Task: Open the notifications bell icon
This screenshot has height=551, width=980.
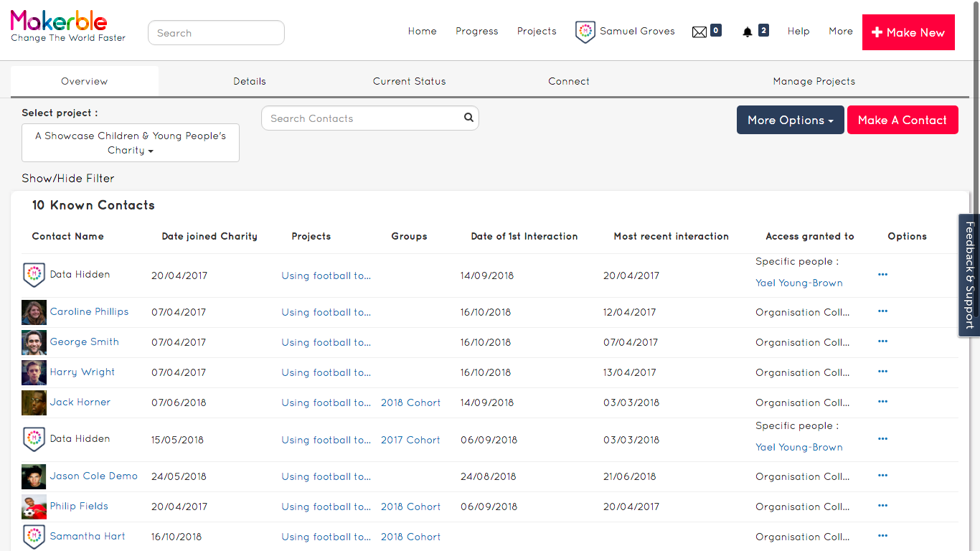Action: [748, 32]
